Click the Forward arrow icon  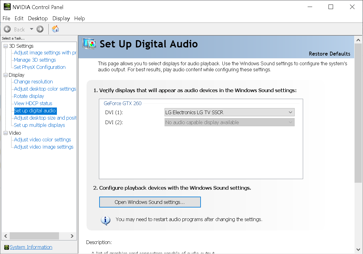click(40, 29)
